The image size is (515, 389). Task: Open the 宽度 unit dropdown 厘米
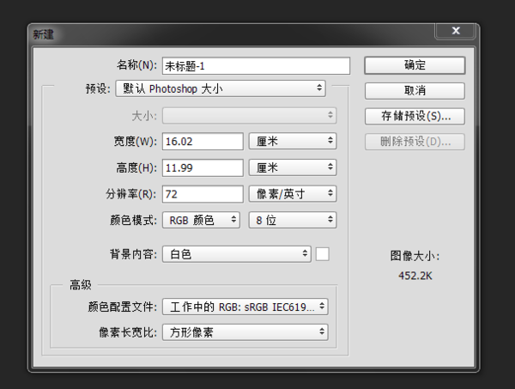point(293,142)
